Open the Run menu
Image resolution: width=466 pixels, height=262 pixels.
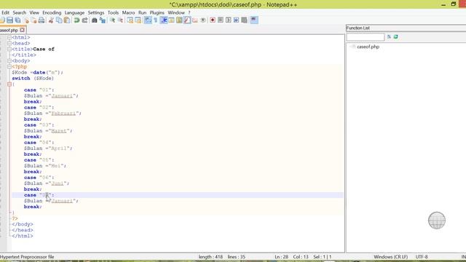tap(143, 12)
